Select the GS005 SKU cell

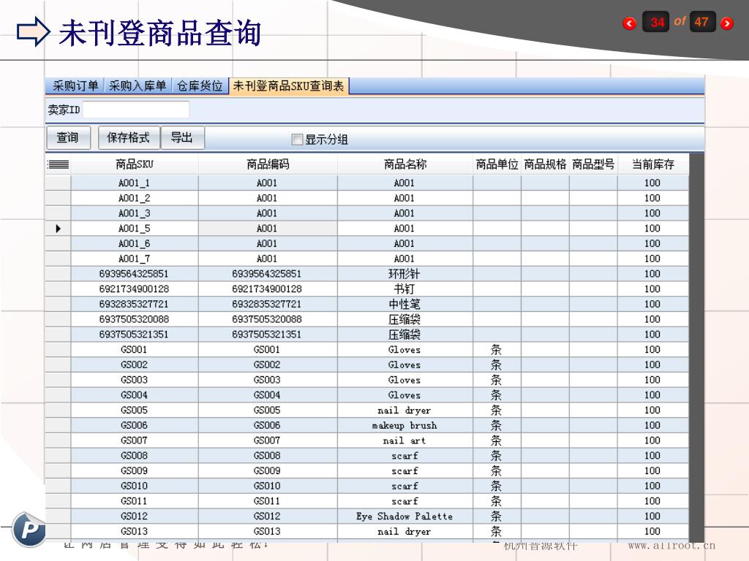(x=135, y=411)
